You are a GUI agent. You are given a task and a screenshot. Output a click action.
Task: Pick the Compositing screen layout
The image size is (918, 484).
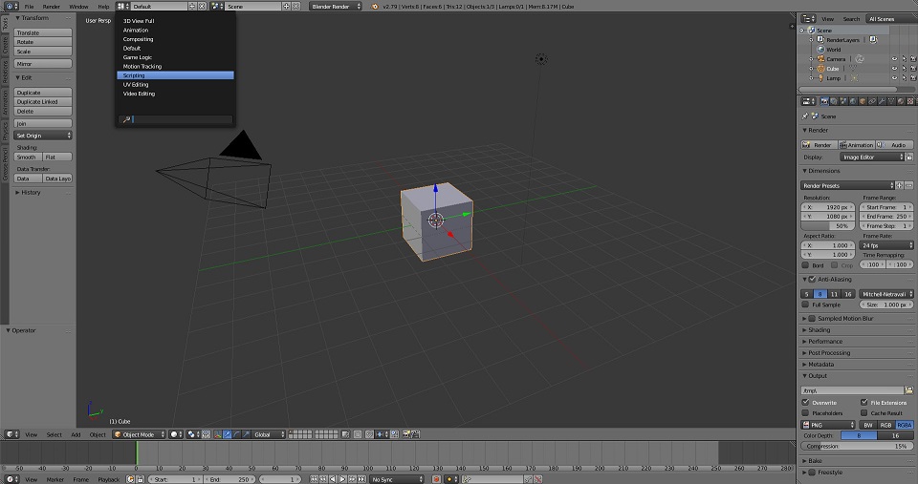coord(175,39)
